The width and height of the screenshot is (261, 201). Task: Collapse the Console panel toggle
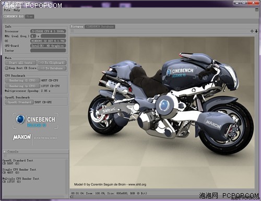coord(5,152)
